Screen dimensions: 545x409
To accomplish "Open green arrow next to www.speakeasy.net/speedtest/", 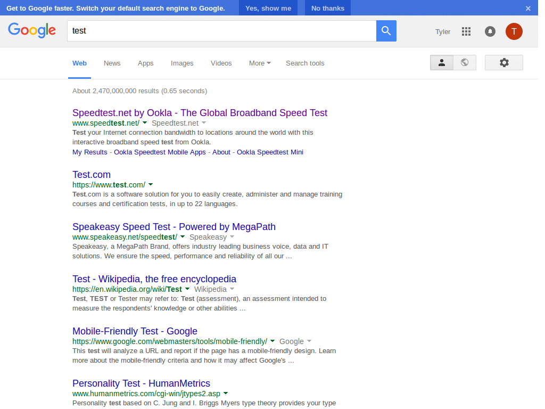I will tap(183, 237).
